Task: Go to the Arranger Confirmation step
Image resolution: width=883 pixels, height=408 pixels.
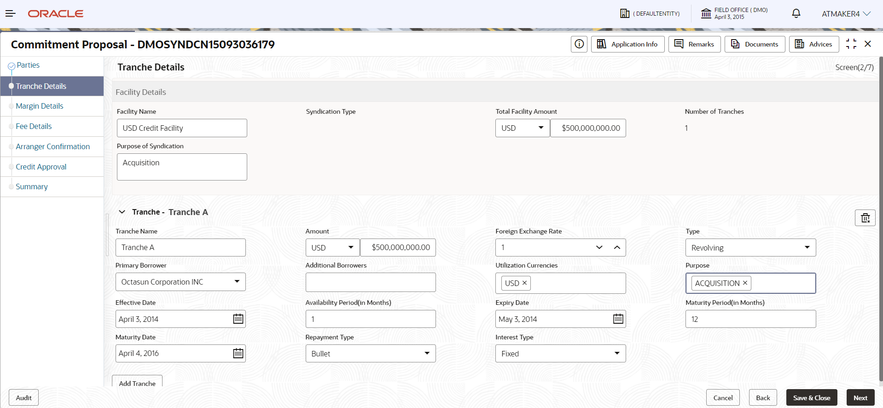Action: (x=52, y=147)
